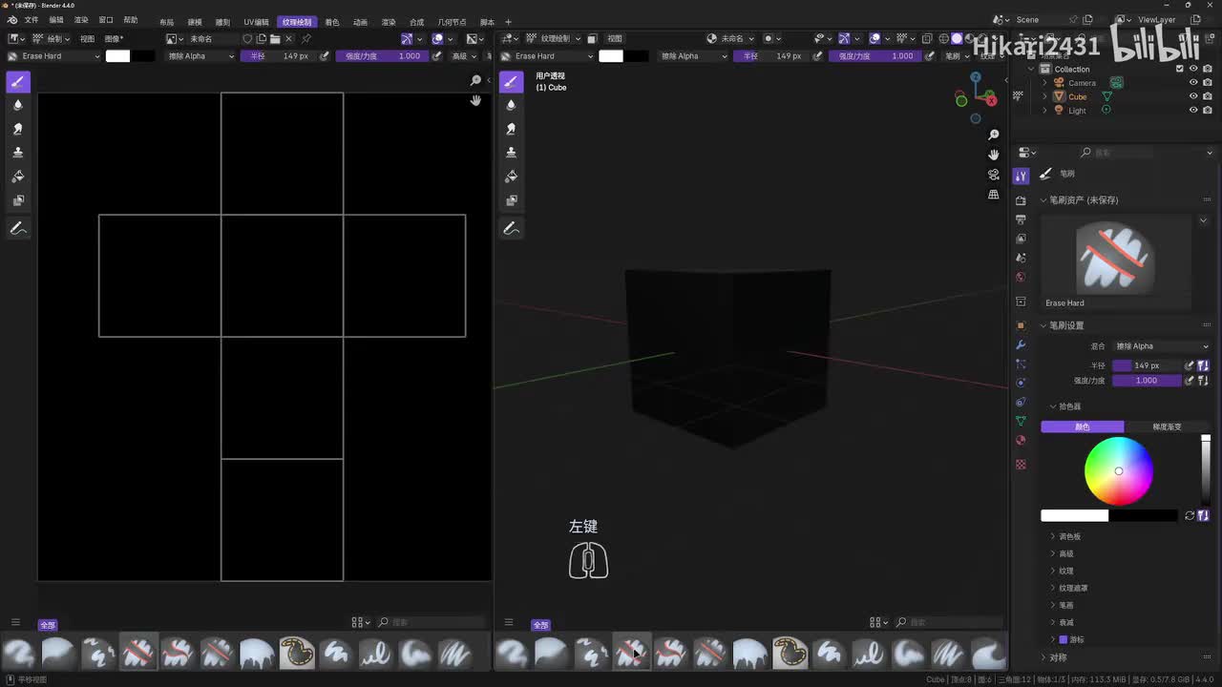Click the color wheel picker
Screen dimensions: 1222x687
tap(1119, 471)
